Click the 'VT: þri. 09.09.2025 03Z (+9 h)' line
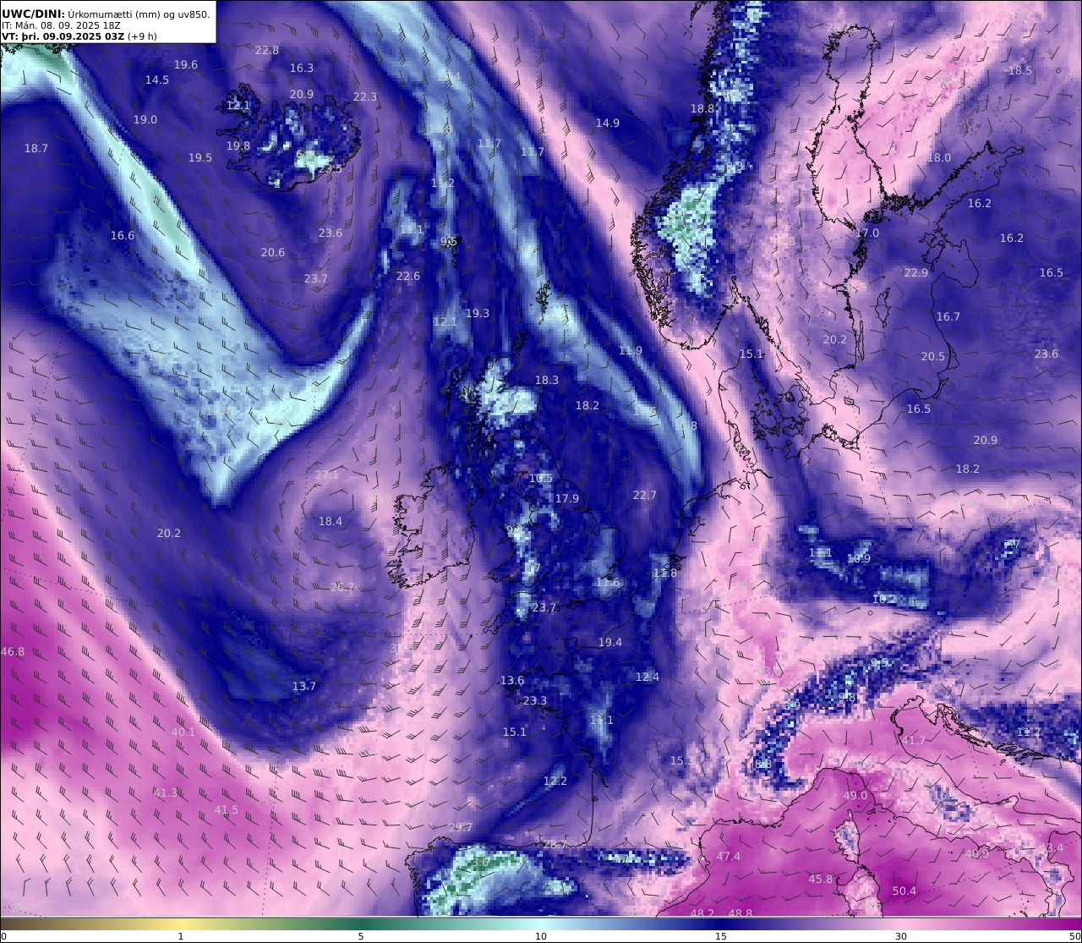Viewport: 1082px width, 943px height. click(79, 36)
